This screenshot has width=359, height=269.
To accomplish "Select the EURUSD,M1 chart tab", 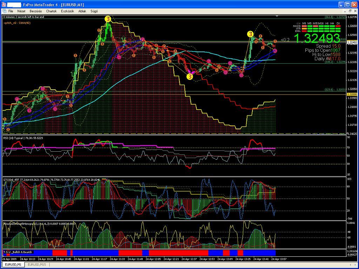I will [x=13, y=264].
